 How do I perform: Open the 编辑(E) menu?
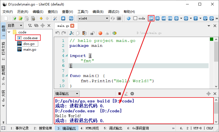point(38,12)
